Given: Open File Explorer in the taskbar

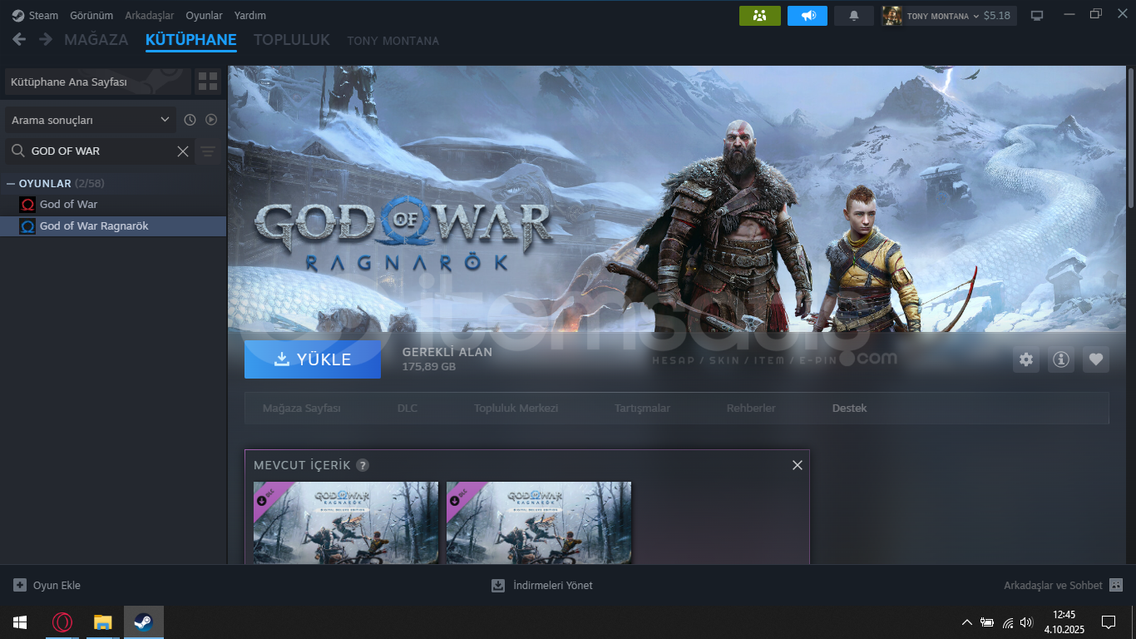Looking at the screenshot, I should [102, 622].
